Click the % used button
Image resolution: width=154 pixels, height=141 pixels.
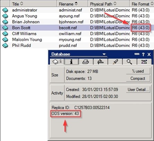[x=138, y=71]
